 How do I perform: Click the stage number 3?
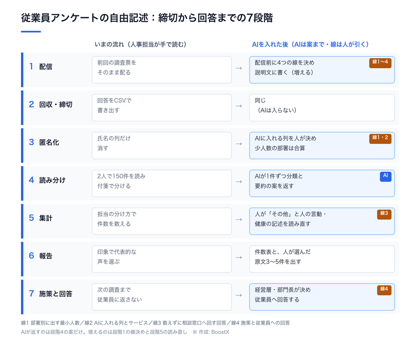tap(31, 142)
